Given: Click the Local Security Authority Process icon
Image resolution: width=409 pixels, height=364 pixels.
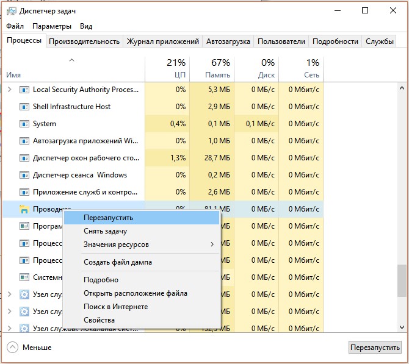Looking at the screenshot, I should (24, 90).
